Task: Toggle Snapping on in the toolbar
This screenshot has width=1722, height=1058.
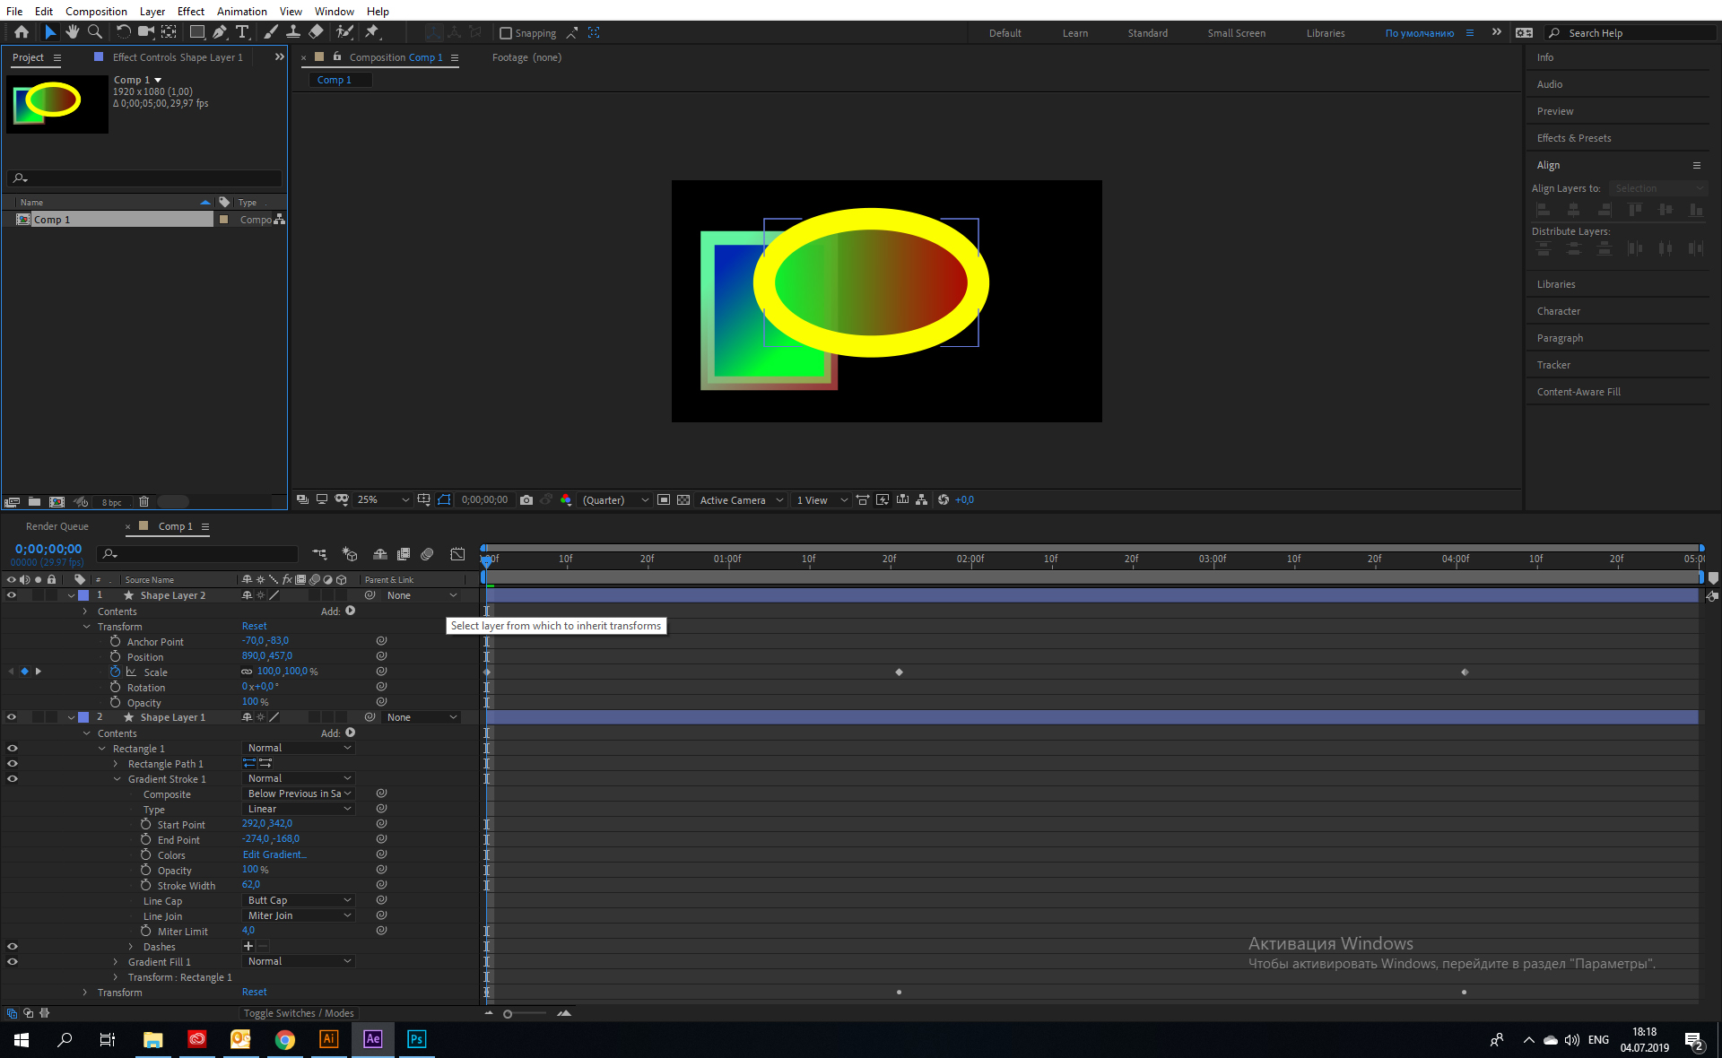Action: [x=507, y=33]
